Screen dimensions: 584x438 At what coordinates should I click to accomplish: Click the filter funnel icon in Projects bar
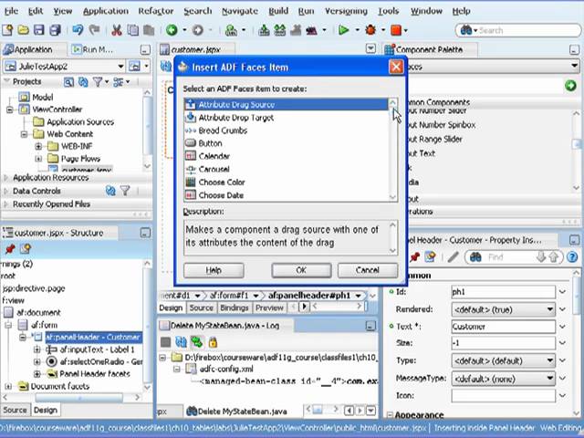[x=98, y=82]
